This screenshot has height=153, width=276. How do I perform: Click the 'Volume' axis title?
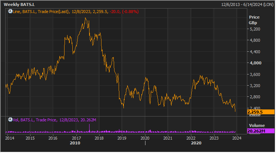coord(257,125)
